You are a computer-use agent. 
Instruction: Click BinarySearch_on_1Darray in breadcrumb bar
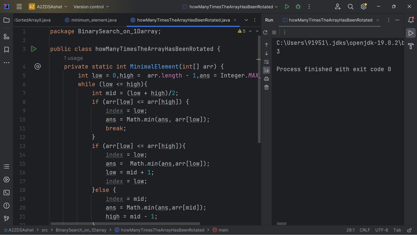pos(81,230)
